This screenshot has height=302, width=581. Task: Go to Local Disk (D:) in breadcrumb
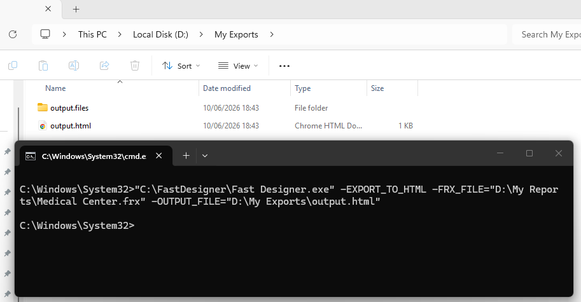tap(160, 34)
